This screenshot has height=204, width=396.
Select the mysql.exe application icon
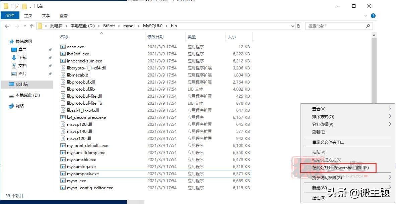point(63,181)
